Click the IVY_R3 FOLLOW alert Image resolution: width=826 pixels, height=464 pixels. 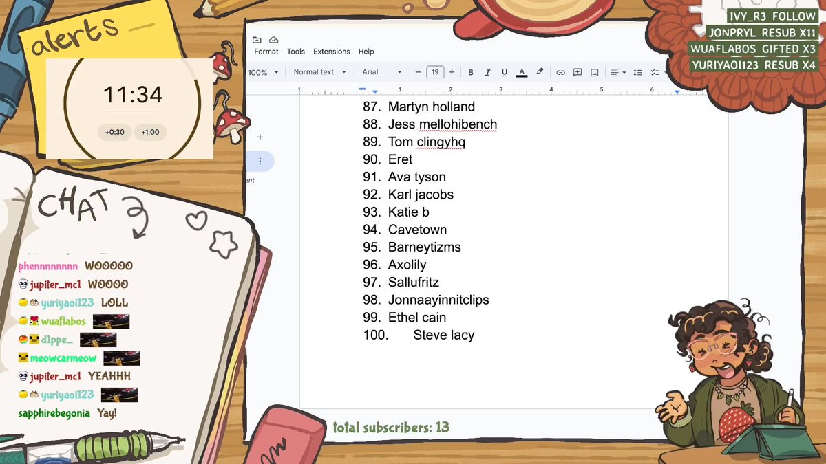[x=772, y=16]
